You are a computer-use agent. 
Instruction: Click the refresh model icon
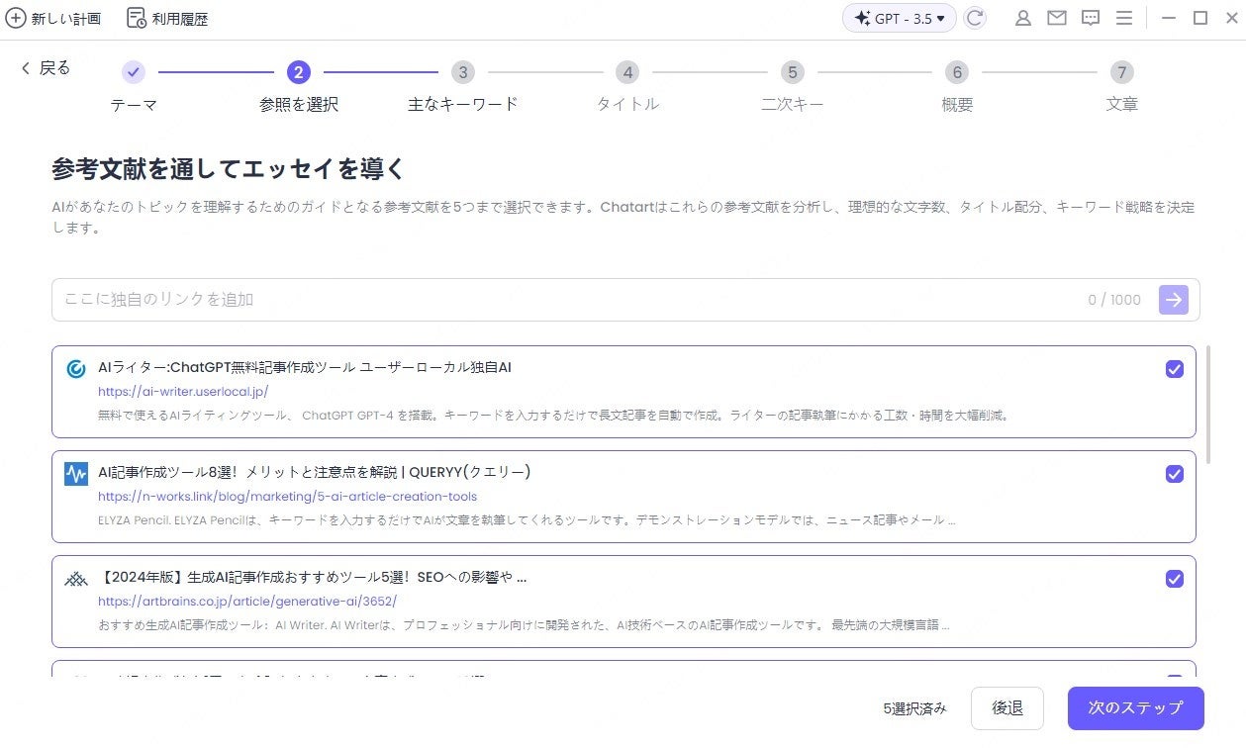(x=975, y=18)
